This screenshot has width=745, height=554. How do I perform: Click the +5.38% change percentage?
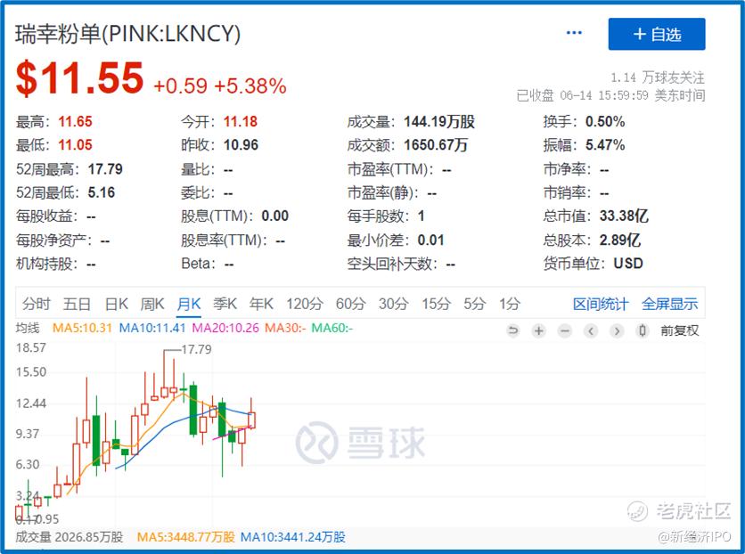[250, 86]
